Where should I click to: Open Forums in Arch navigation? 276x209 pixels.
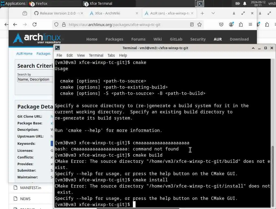[138, 39]
